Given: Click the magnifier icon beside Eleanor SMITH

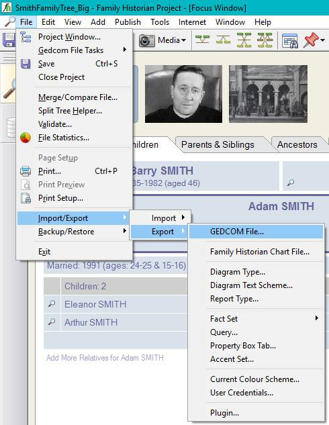Looking at the screenshot, I should 52,304.
